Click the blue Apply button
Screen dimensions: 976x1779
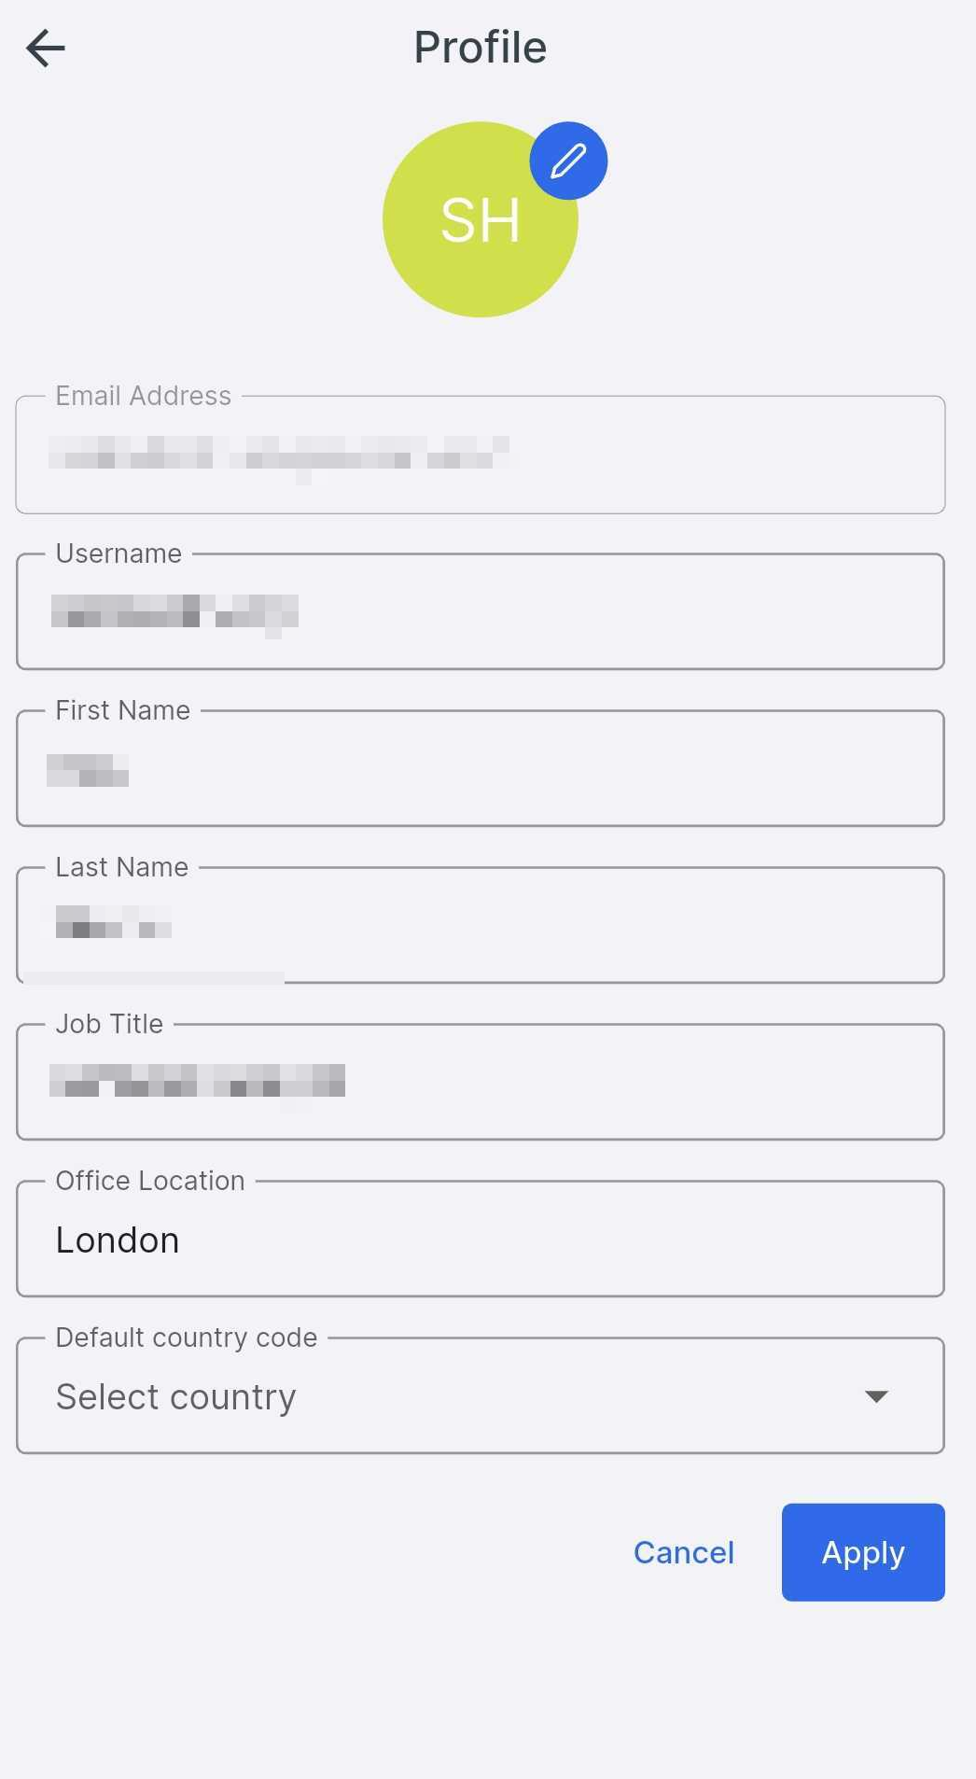coord(863,1552)
